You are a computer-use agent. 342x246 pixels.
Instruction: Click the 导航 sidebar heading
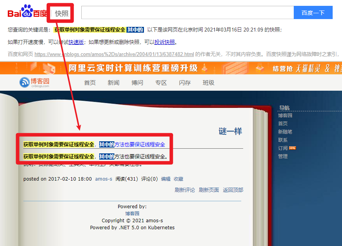[x=284, y=108]
